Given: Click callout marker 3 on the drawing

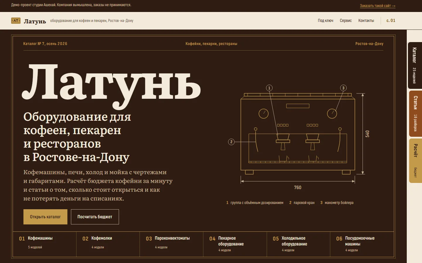Looking at the screenshot, I should 343,88.
